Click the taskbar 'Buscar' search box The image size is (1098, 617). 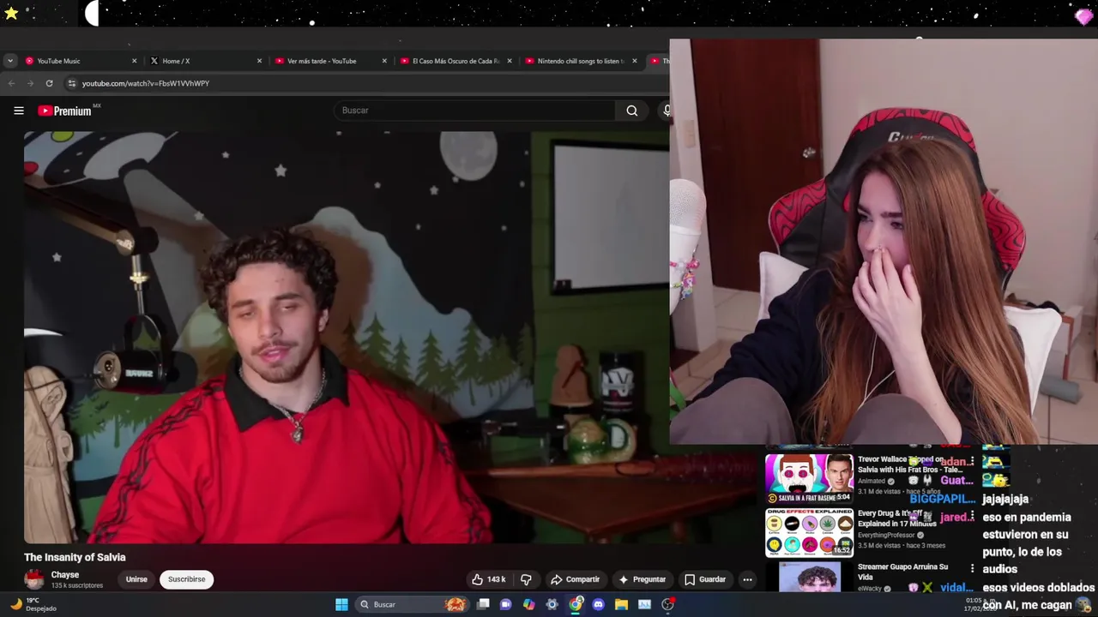(x=412, y=604)
